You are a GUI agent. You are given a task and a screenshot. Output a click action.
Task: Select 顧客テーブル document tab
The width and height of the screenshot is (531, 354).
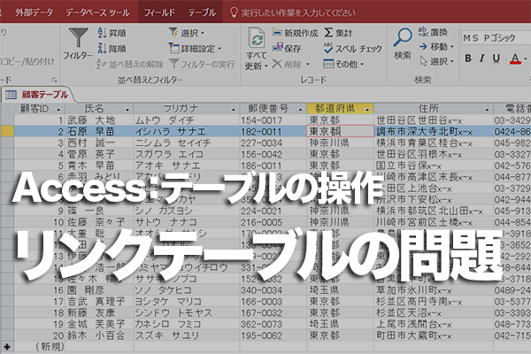(x=37, y=95)
